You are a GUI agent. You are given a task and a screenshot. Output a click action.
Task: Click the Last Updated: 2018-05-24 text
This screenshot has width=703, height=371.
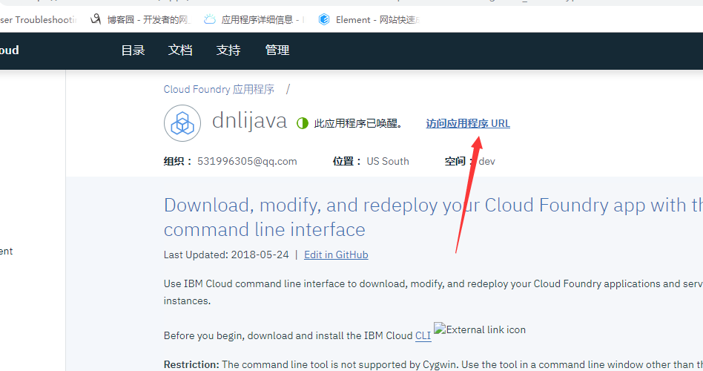point(226,255)
